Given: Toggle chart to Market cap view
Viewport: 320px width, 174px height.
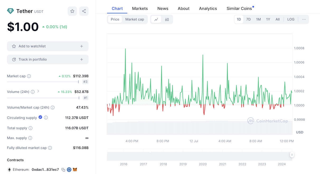Looking at the screenshot, I should pos(135,19).
